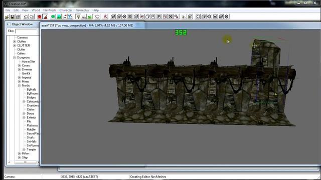321x180 pixels.
Task: Click the Filter text field in Object Window
Action: pyautogui.click(x=27, y=31)
